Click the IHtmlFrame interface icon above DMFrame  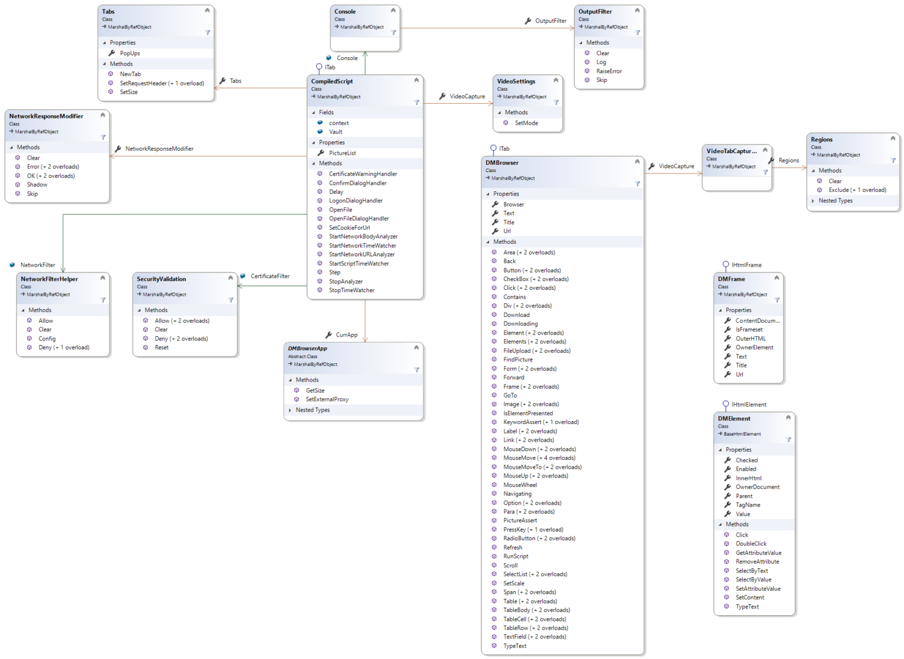[x=726, y=264]
